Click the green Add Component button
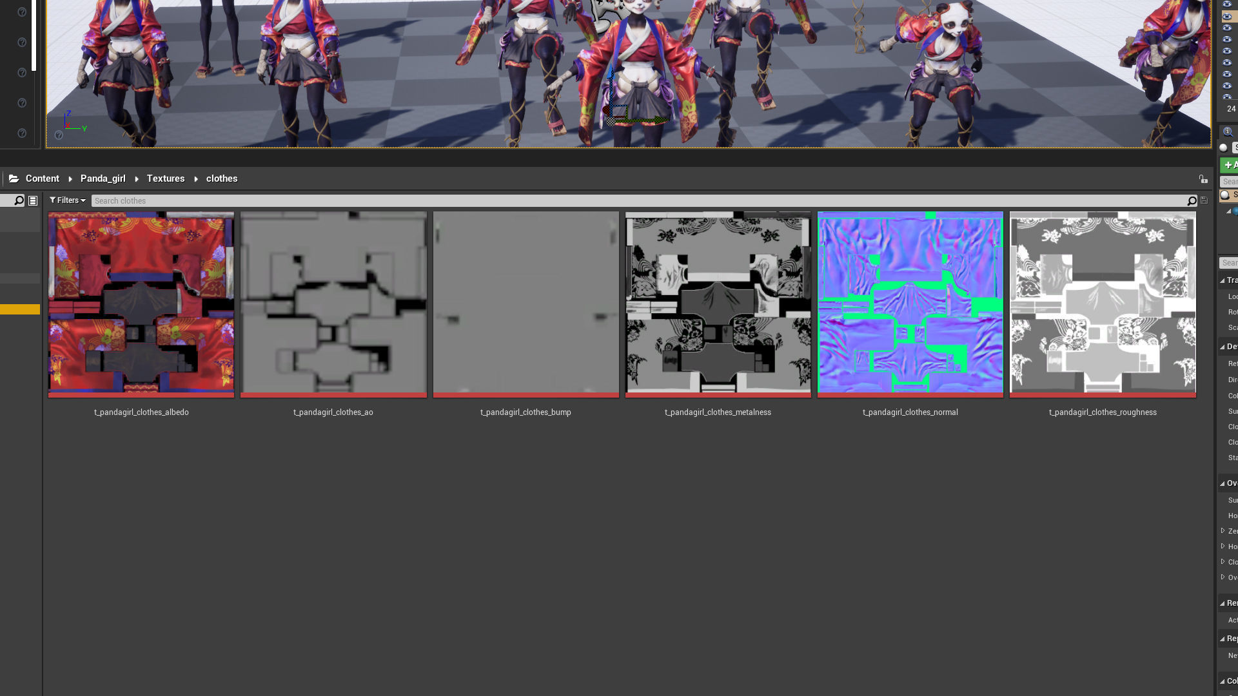 coord(1230,165)
